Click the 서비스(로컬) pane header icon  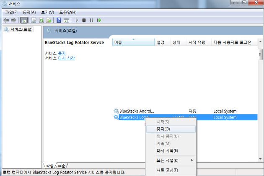(49, 31)
